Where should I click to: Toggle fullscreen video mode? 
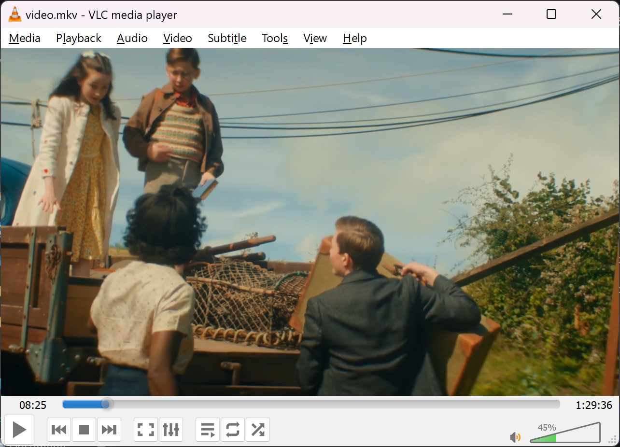[x=146, y=430]
